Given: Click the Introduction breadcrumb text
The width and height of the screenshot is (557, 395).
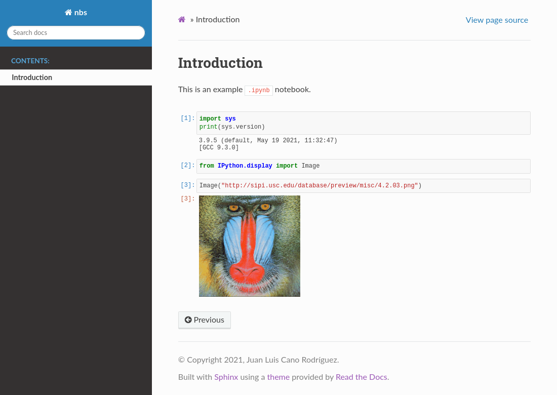Looking at the screenshot, I should tap(218, 20).
